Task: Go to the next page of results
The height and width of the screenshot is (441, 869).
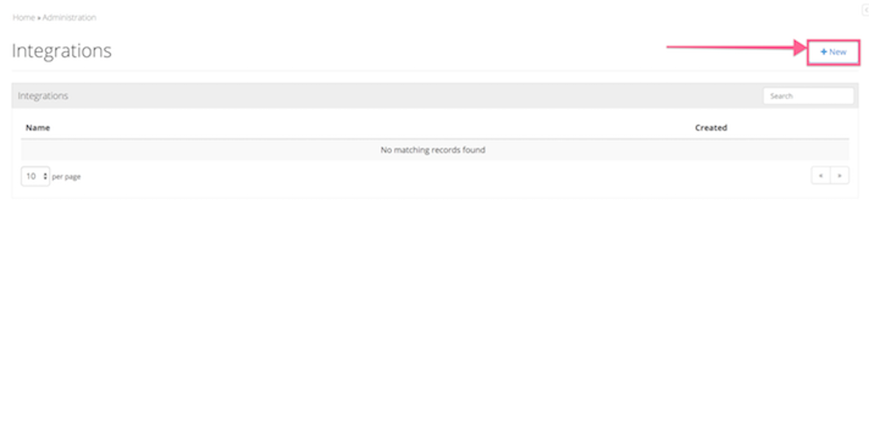Action: 840,175
